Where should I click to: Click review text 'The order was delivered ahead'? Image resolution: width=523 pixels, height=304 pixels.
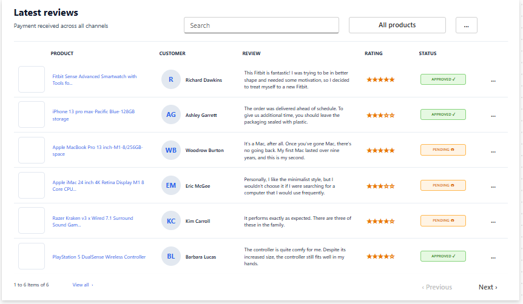coord(294,115)
